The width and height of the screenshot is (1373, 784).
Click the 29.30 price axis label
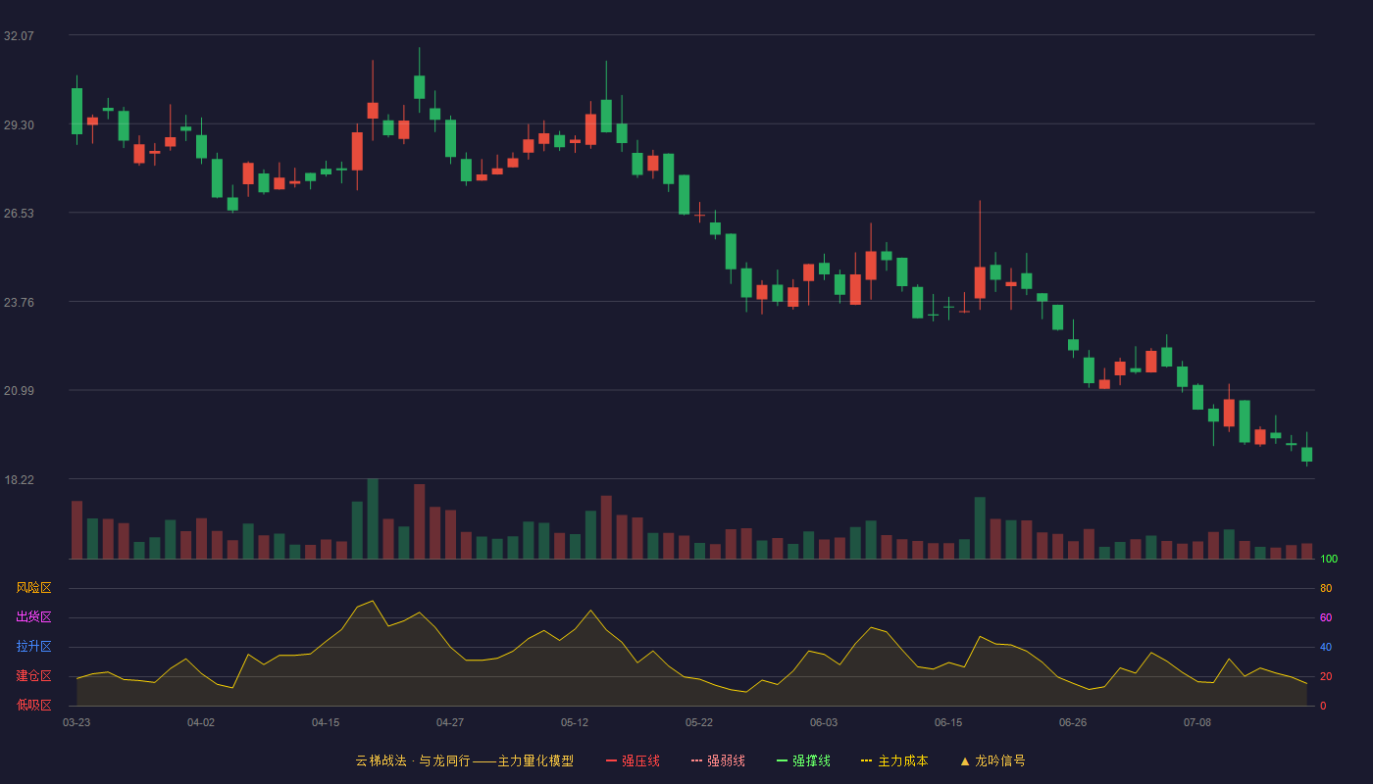tap(19, 124)
